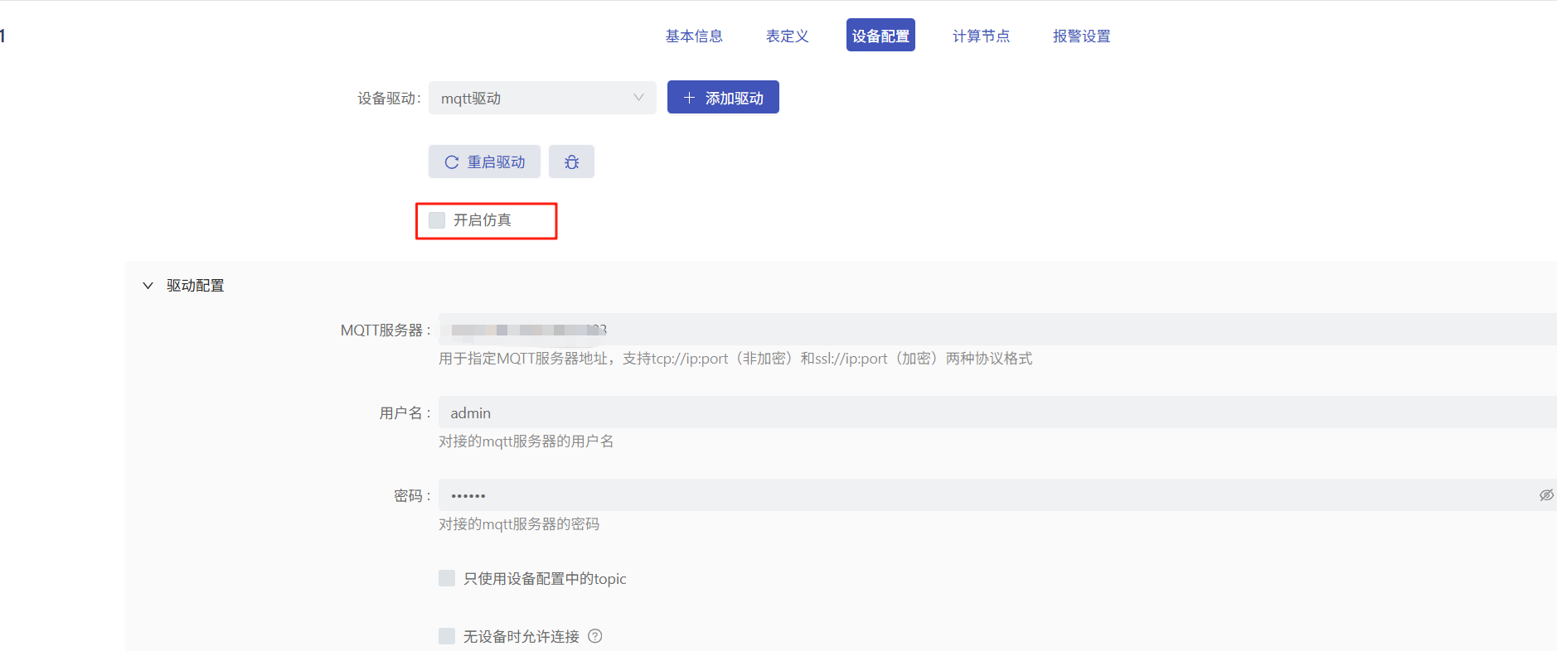This screenshot has height=651, width=1557.
Task: Check 无设备时允许连接 checkbox
Action: pyautogui.click(x=447, y=636)
